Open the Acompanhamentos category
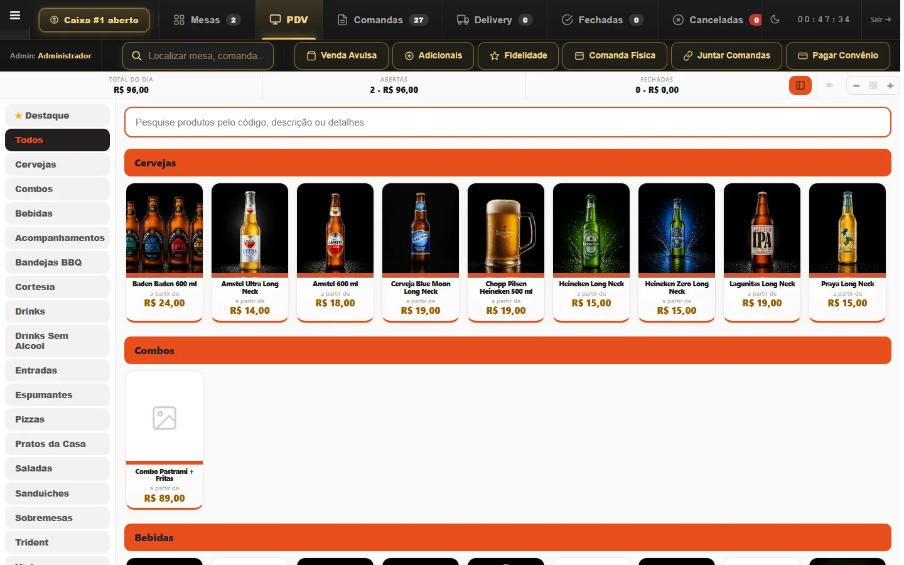904x565 pixels. pos(57,238)
